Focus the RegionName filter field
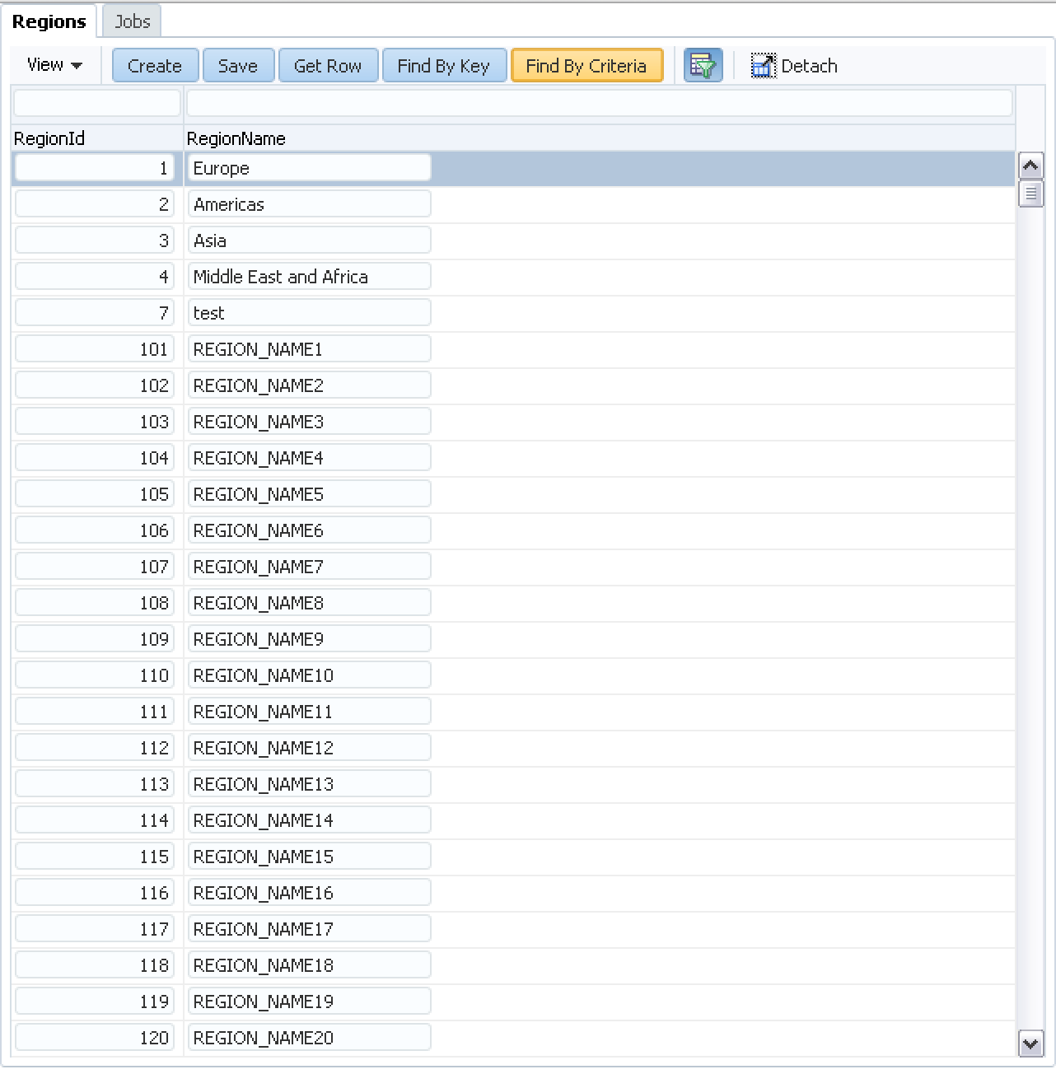The width and height of the screenshot is (1056, 1074). 600,103
